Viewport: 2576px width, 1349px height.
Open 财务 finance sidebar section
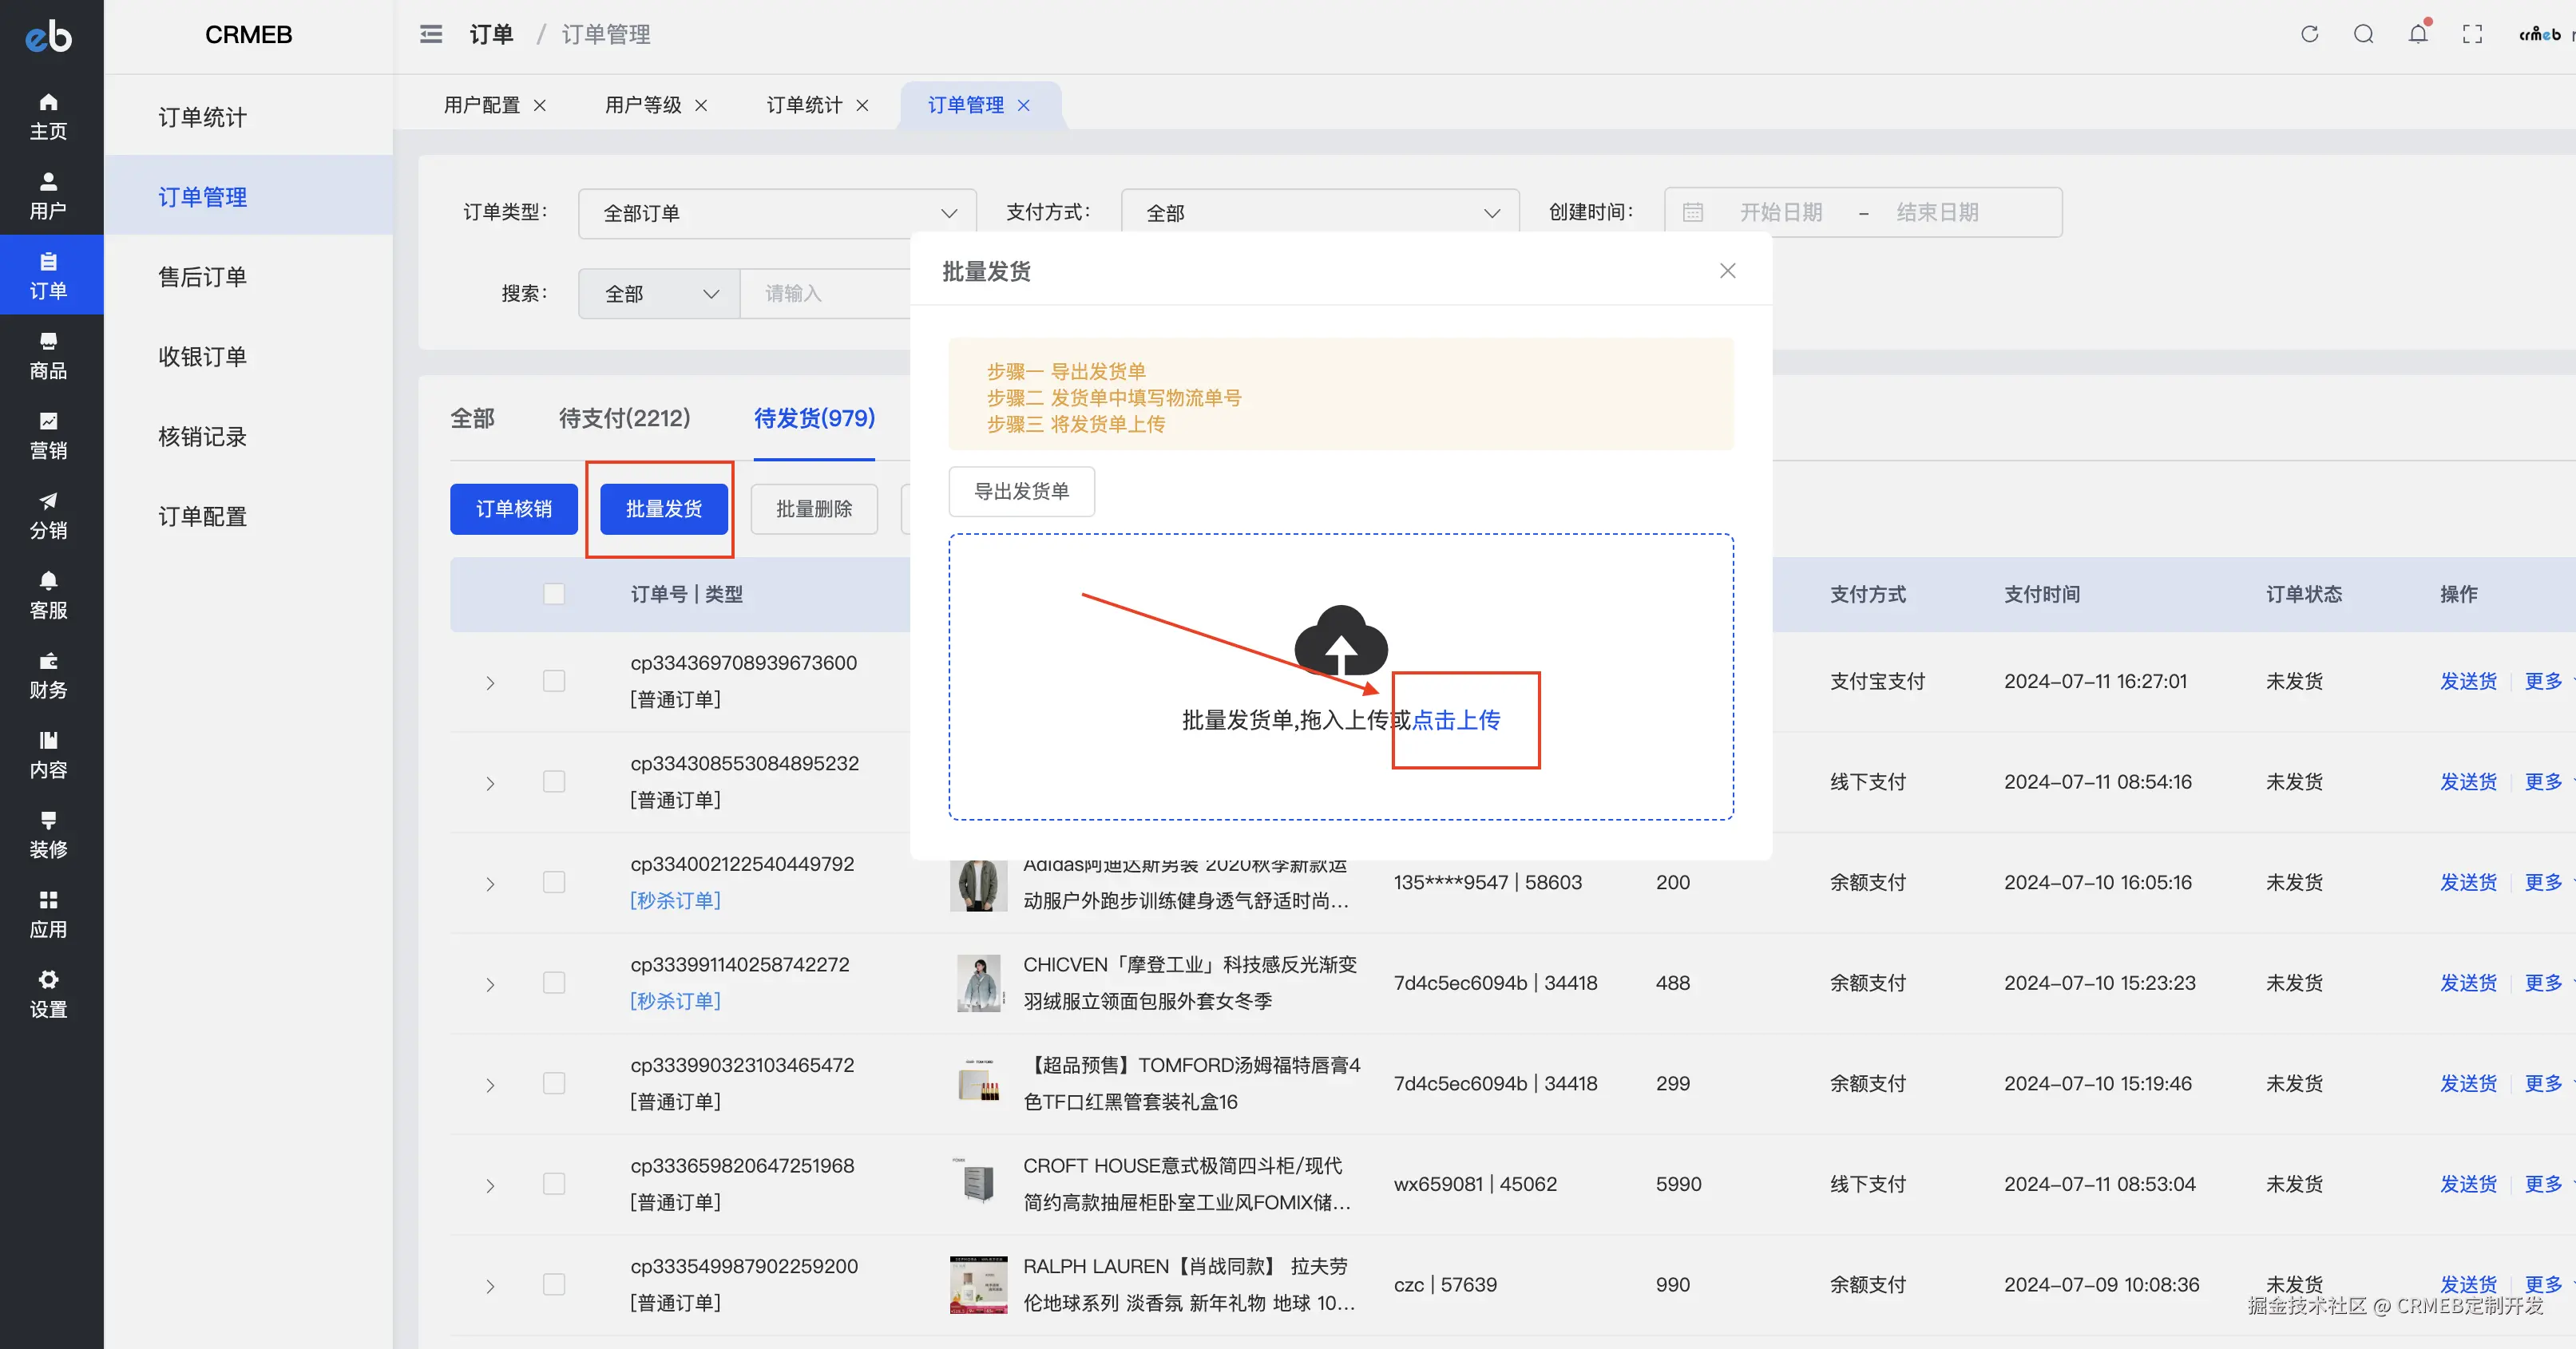[48, 675]
